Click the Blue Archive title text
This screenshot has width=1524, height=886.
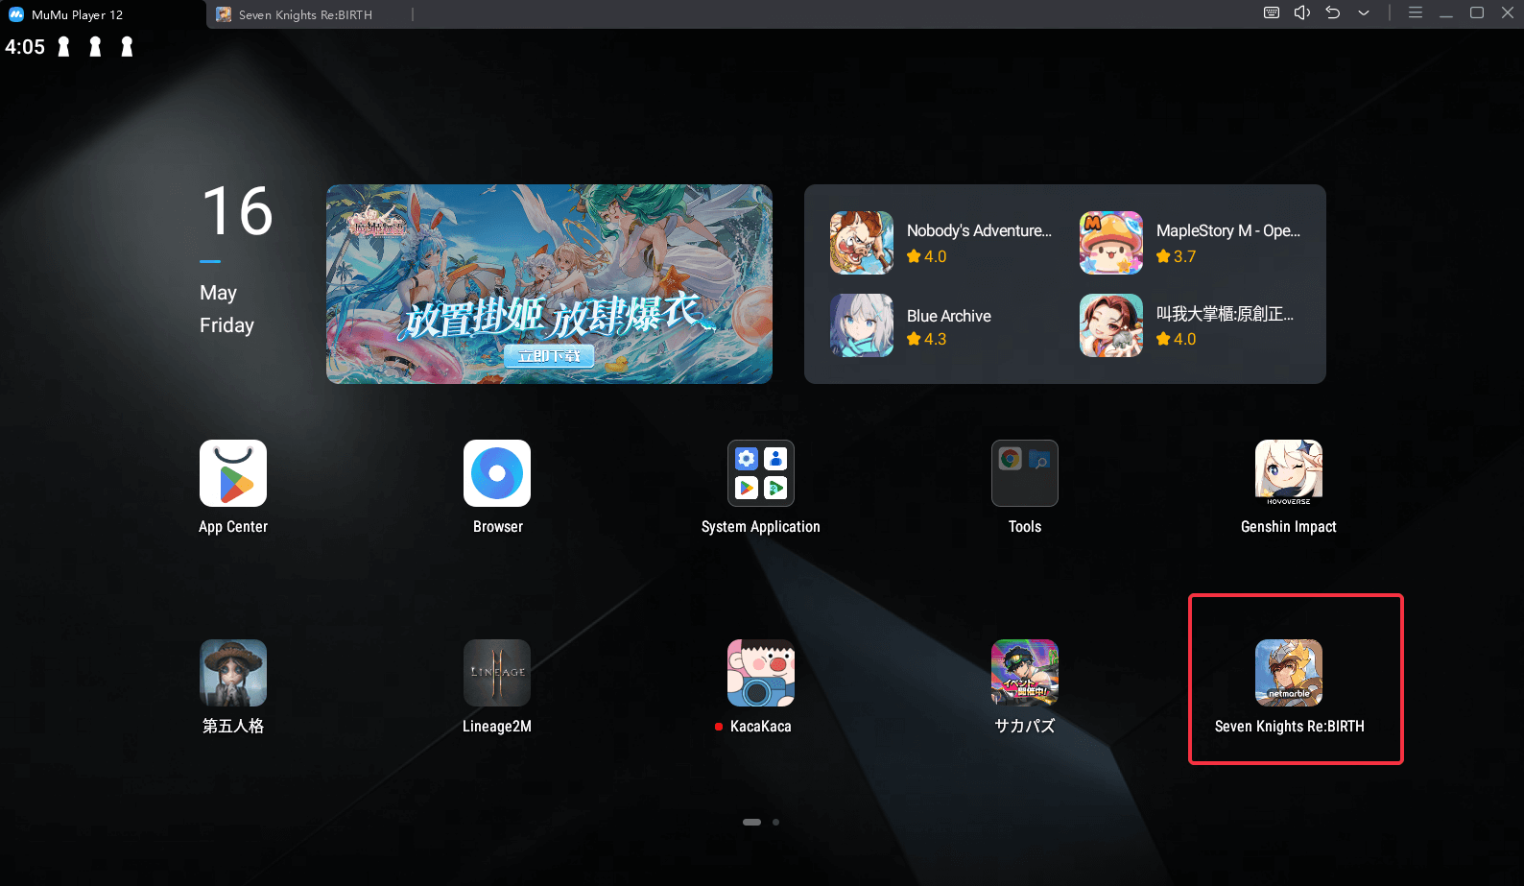coord(949,316)
